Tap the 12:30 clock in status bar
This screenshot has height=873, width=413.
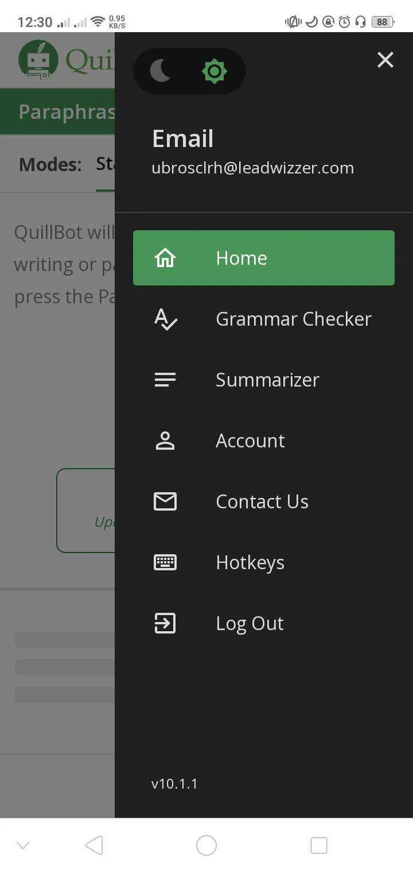(35, 22)
